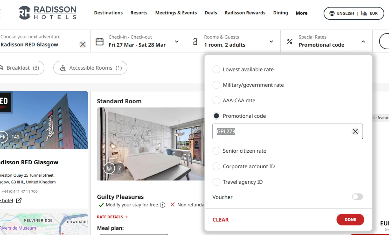The image size is (389, 235).
Task: Open the language and currency selector
Action: tap(354, 13)
